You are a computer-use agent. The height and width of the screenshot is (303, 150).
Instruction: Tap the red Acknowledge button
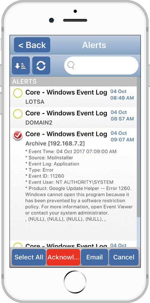63,257
